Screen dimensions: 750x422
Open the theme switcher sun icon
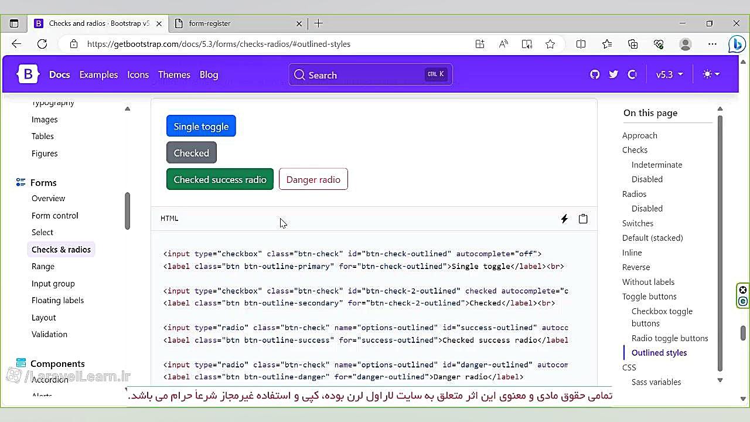(x=711, y=74)
